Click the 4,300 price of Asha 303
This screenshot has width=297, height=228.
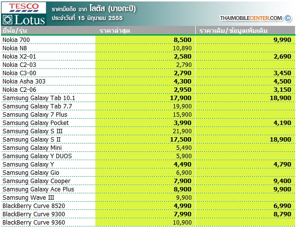click(183, 82)
